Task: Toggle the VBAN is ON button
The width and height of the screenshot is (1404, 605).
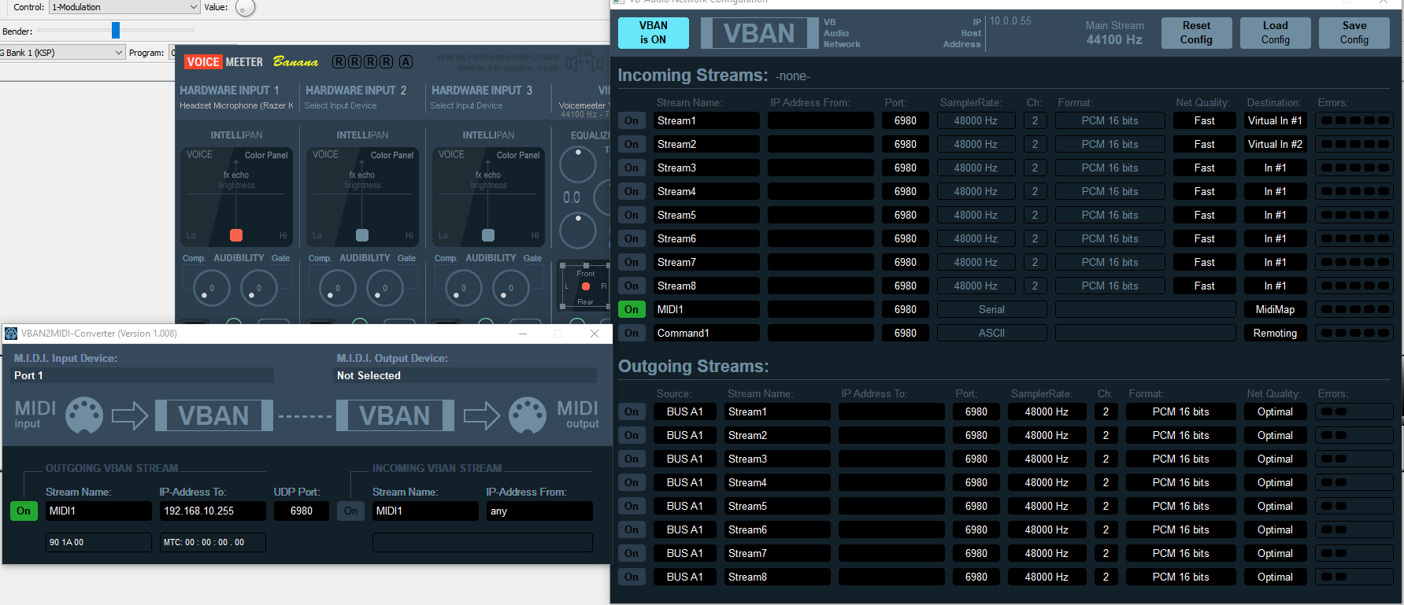Action: (653, 33)
